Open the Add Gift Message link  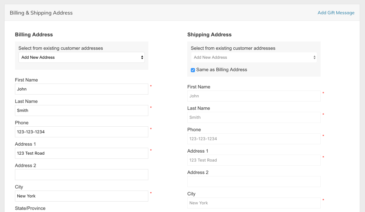(336, 13)
